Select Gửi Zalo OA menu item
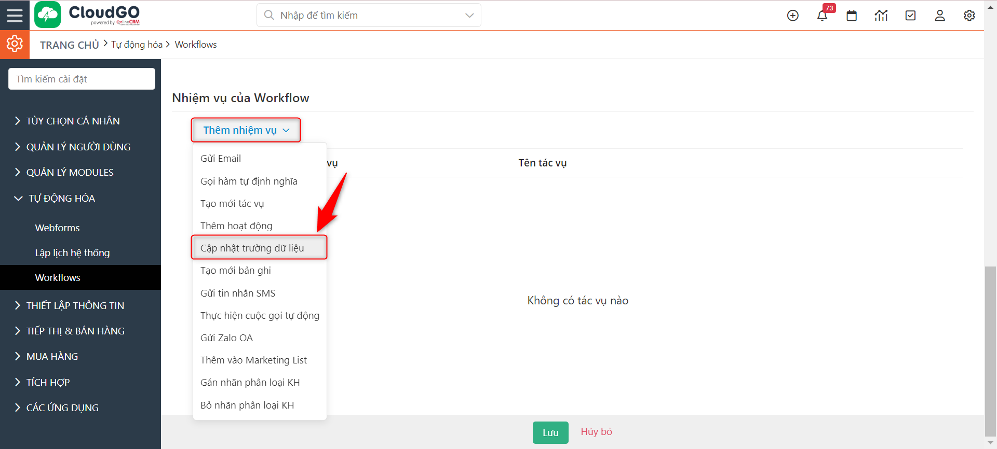The image size is (997, 449). tap(226, 338)
